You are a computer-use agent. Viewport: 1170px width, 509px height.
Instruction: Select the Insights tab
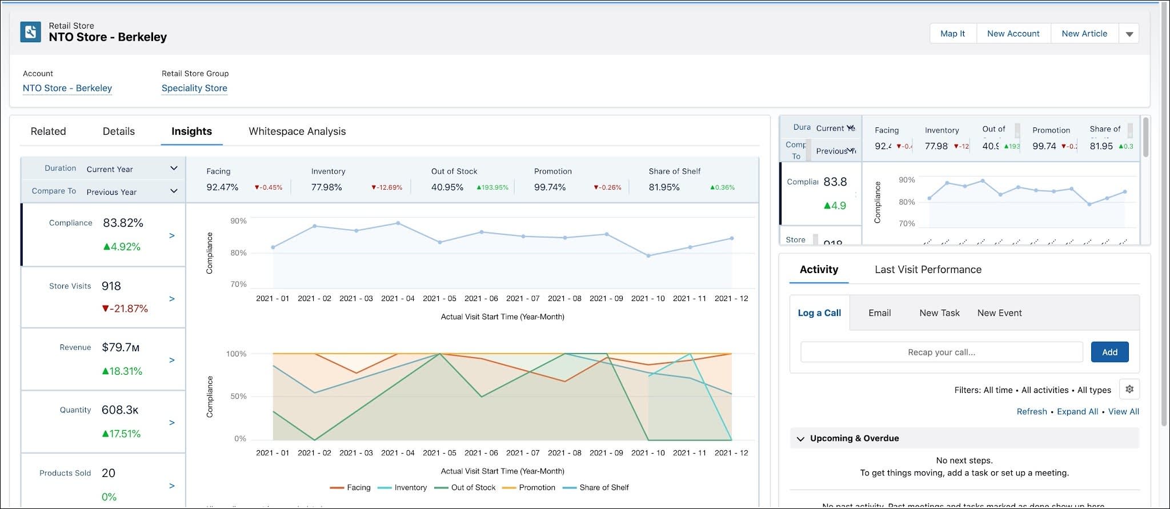point(191,131)
